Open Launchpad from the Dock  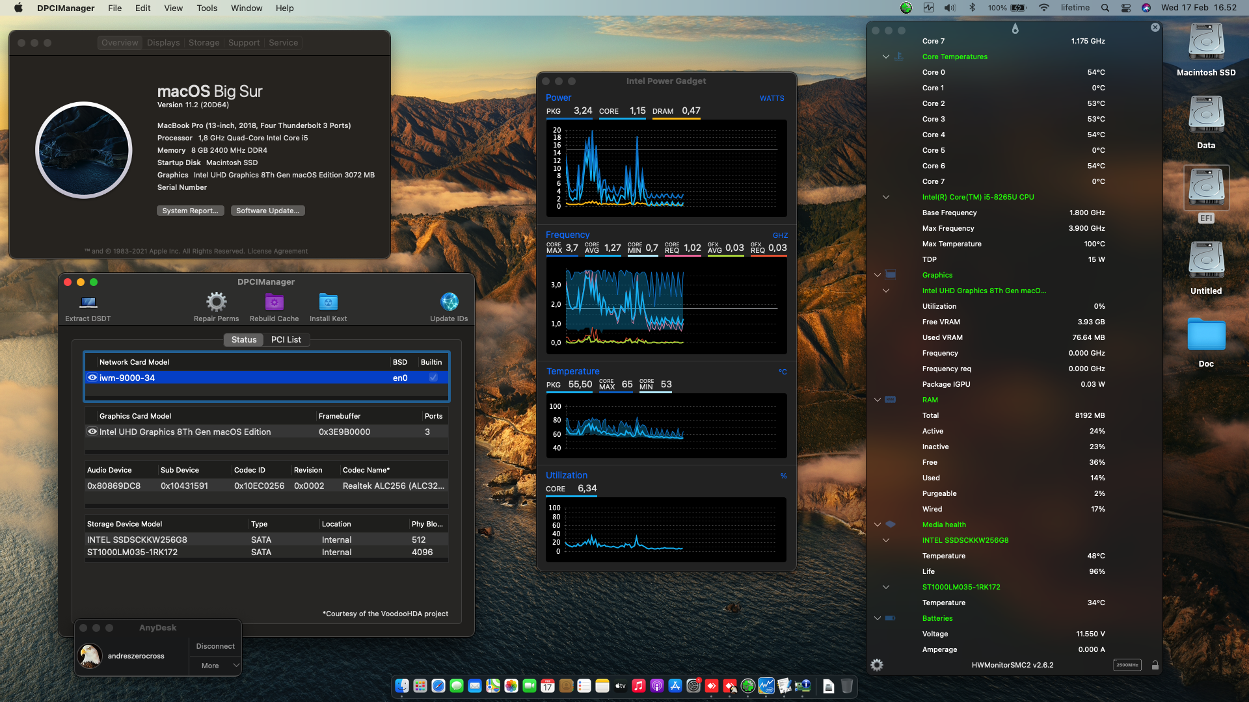tap(420, 686)
